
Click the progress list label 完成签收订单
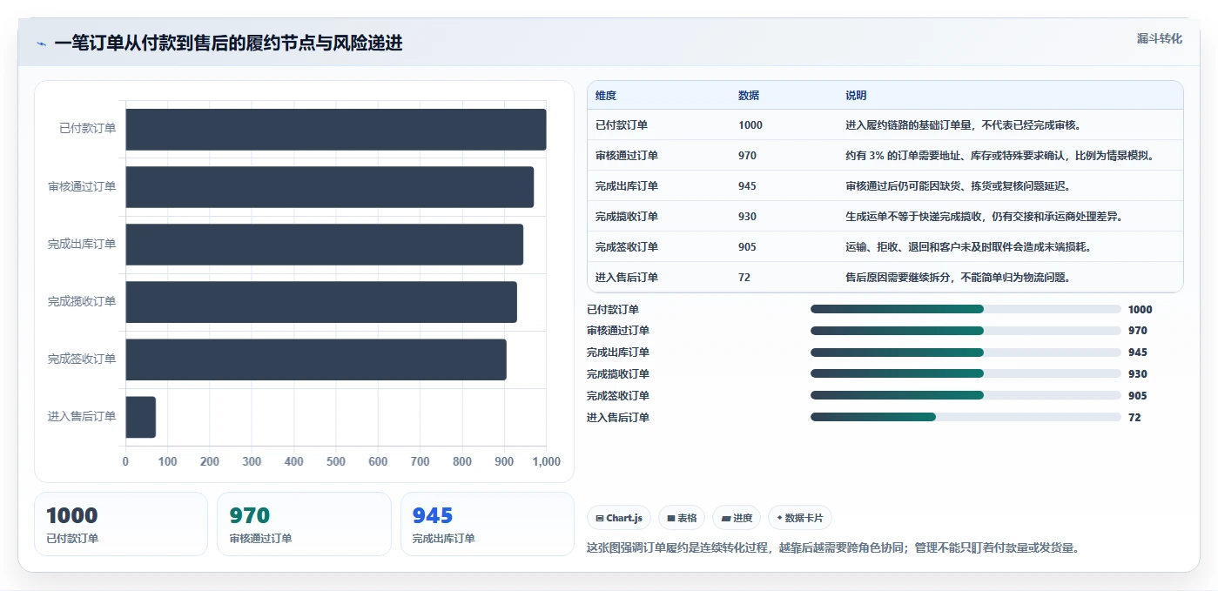[x=618, y=395]
